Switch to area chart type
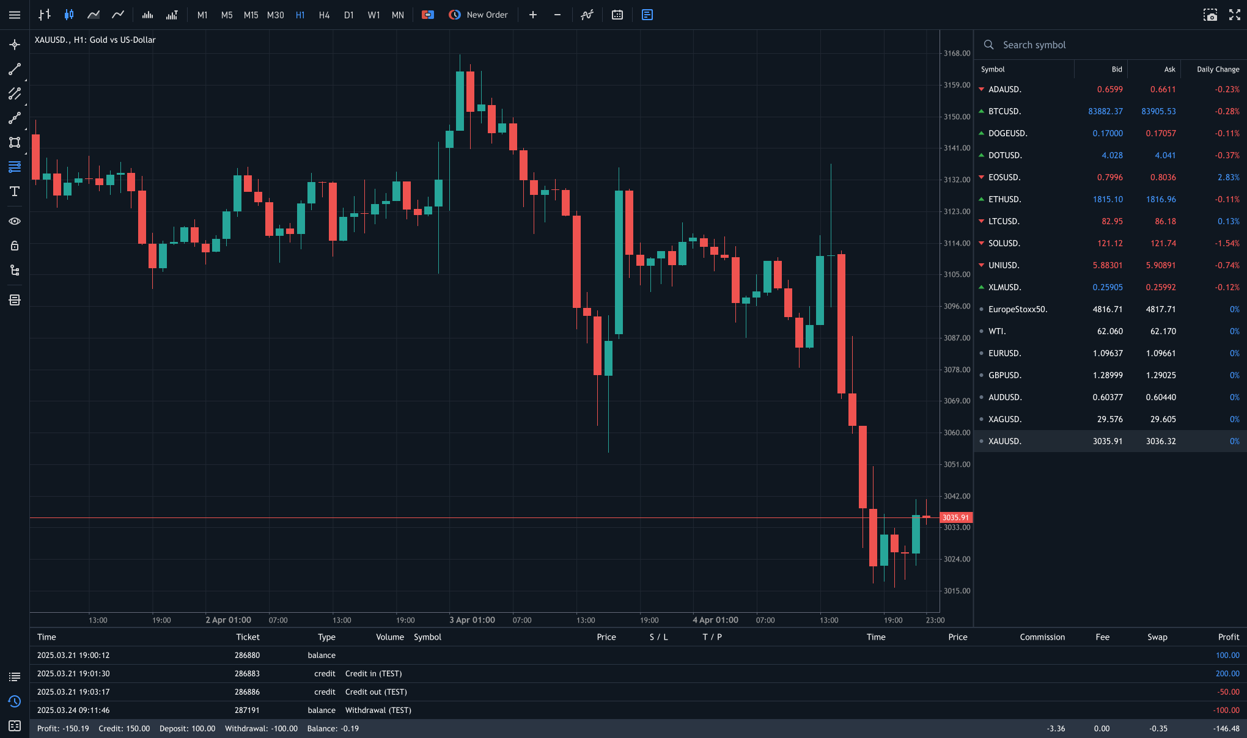The image size is (1247, 738). [x=94, y=15]
